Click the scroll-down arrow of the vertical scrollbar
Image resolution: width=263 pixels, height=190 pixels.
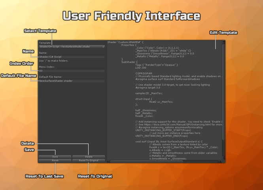point(223,158)
